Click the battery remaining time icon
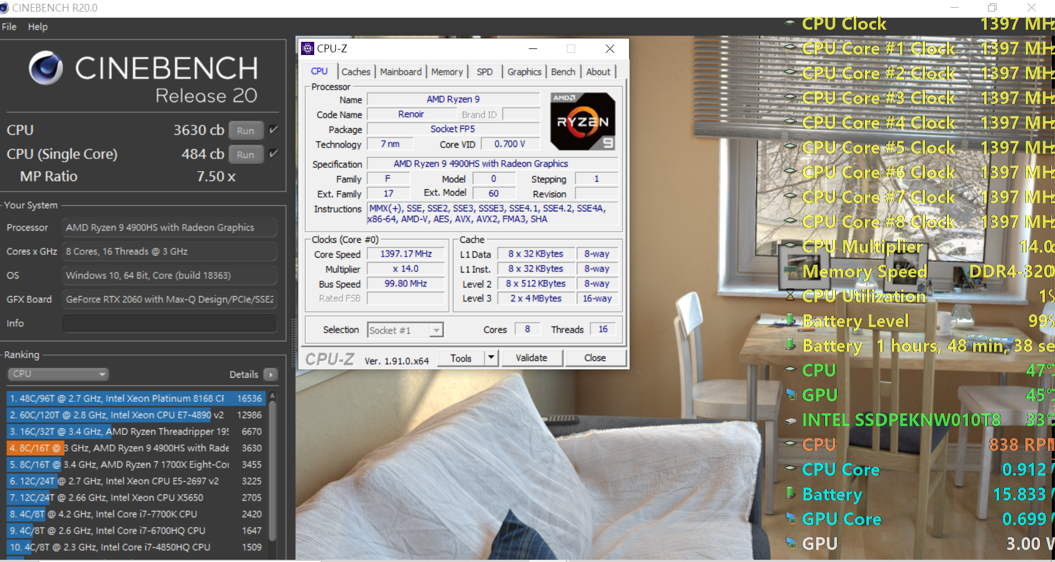 tap(790, 345)
